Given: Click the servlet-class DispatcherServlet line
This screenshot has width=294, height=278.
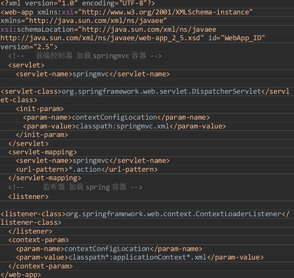Looking at the screenshot, I should [x=145, y=92].
